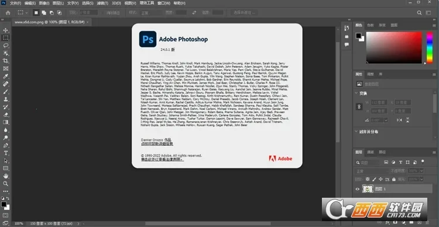Select the Rectangular Marquee tool in left toolbar
439x227 pixels.
click(6, 38)
